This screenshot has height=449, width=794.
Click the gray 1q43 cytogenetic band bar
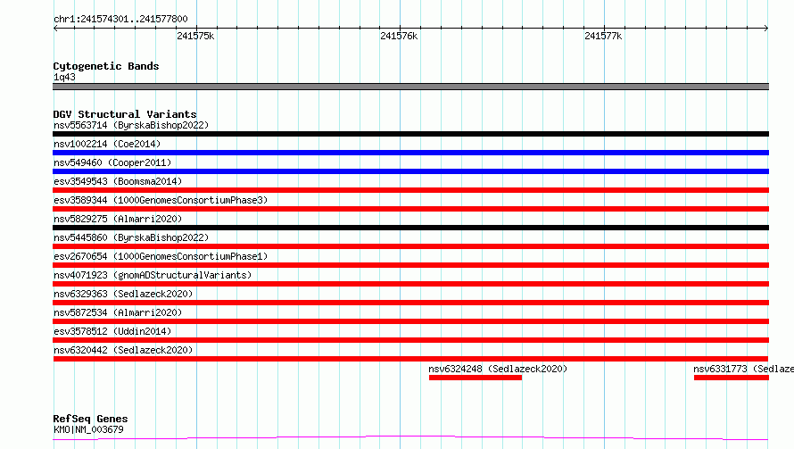pos(410,87)
